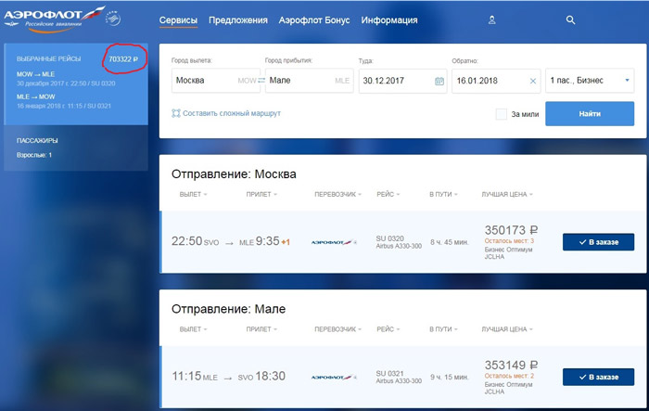Image resolution: width=649 pixels, height=411 pixels.
Task: Sort Male flights by Прилет
Action: click(261, 329)
